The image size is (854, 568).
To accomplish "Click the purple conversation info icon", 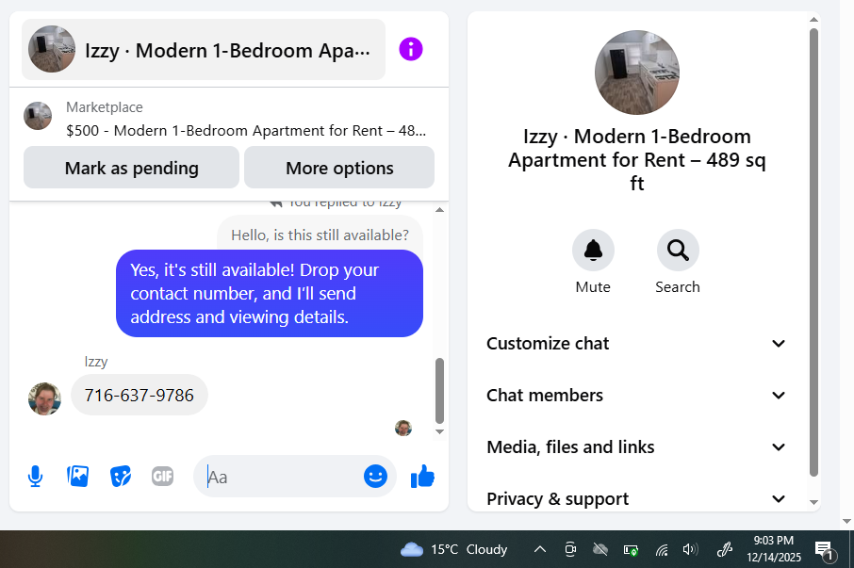I will point(411,50).
